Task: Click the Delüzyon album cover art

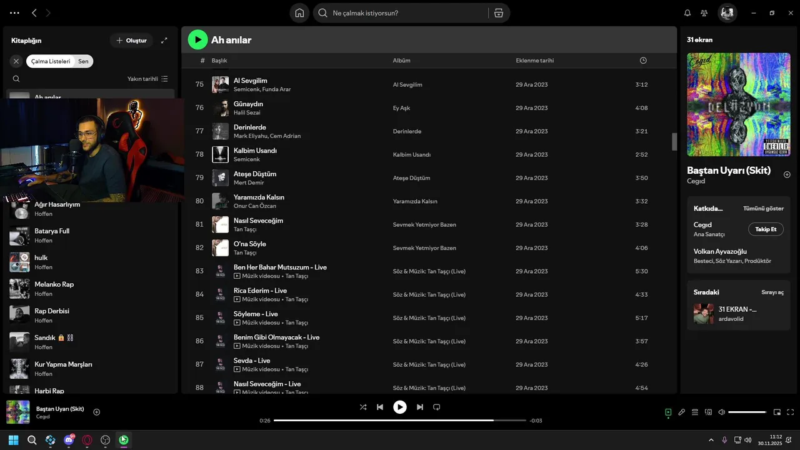Action: click(739, 104)
